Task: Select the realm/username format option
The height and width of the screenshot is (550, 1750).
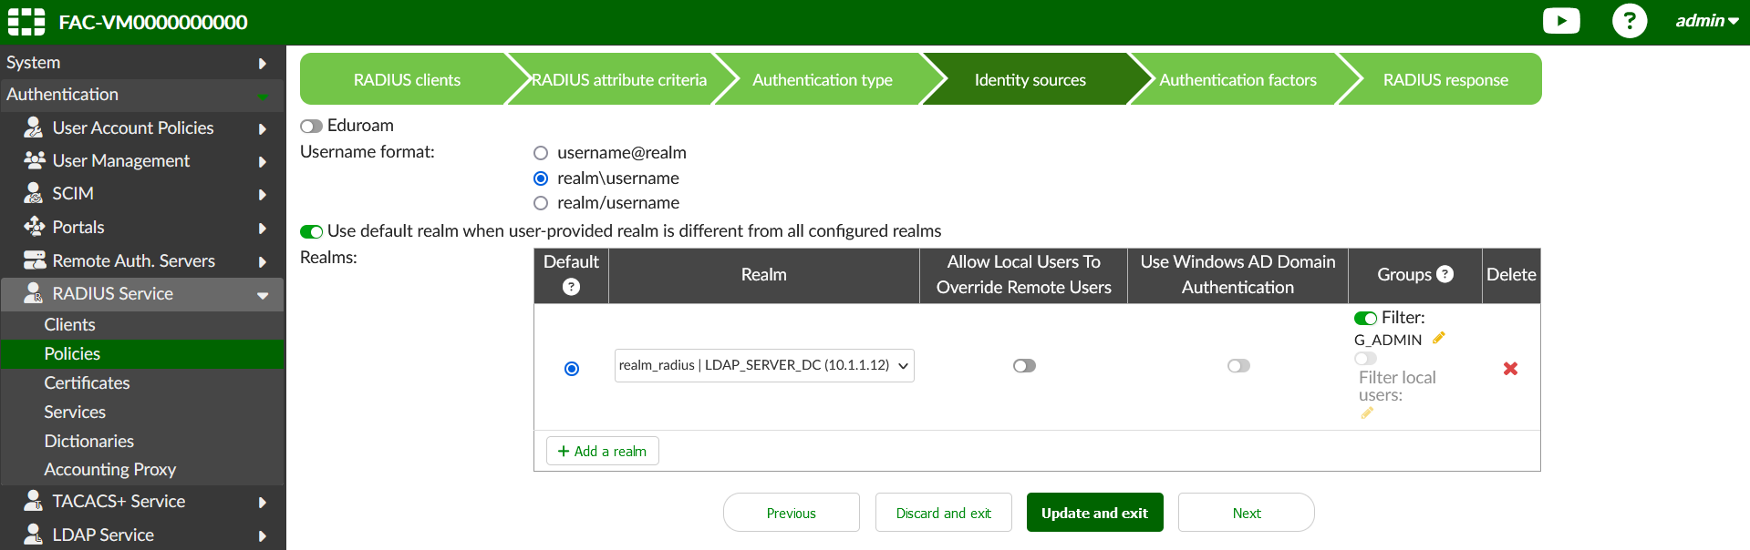Action: pyautogui.click(x=541, y=203)
